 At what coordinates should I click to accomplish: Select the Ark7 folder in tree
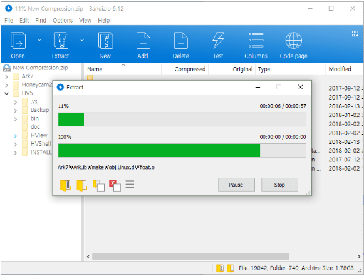[28, 76]
